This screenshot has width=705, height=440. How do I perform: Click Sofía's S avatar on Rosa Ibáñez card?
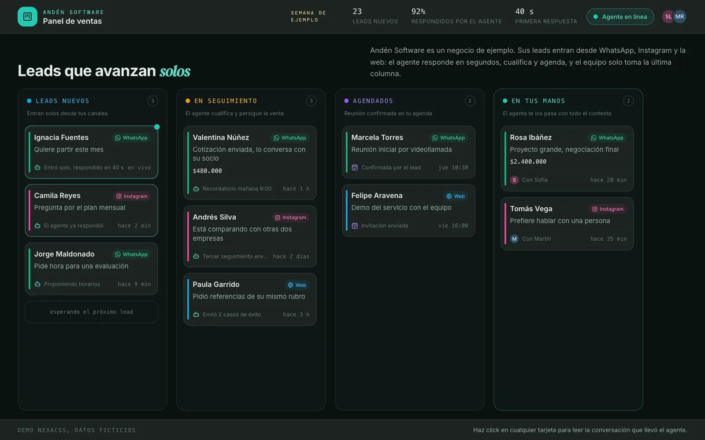tap(514, 180)
